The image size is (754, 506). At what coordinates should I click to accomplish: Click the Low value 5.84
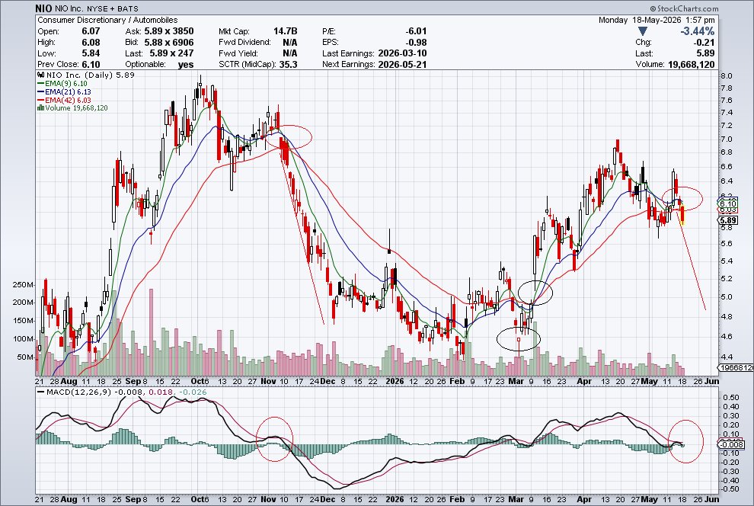(91, 53)
